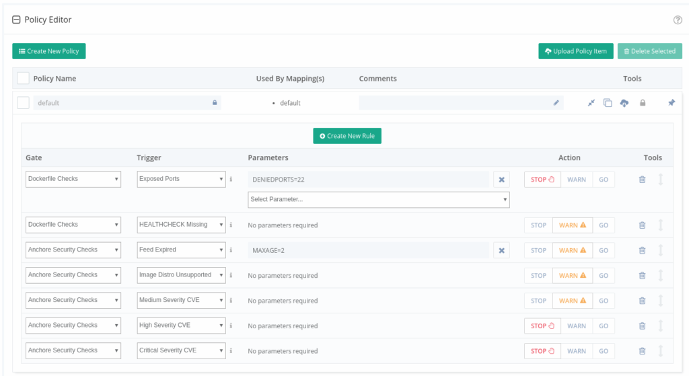Click the Create New Rule button
This screenshot has width=689, height=376.
point(347,136)
